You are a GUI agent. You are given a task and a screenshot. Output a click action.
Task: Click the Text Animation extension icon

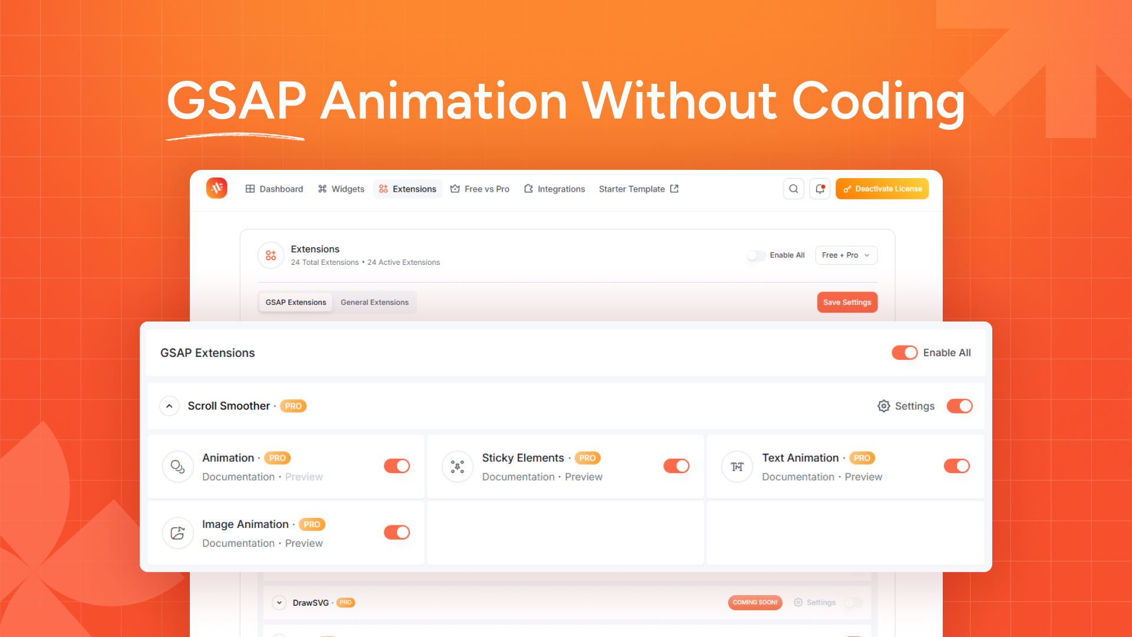737,467
